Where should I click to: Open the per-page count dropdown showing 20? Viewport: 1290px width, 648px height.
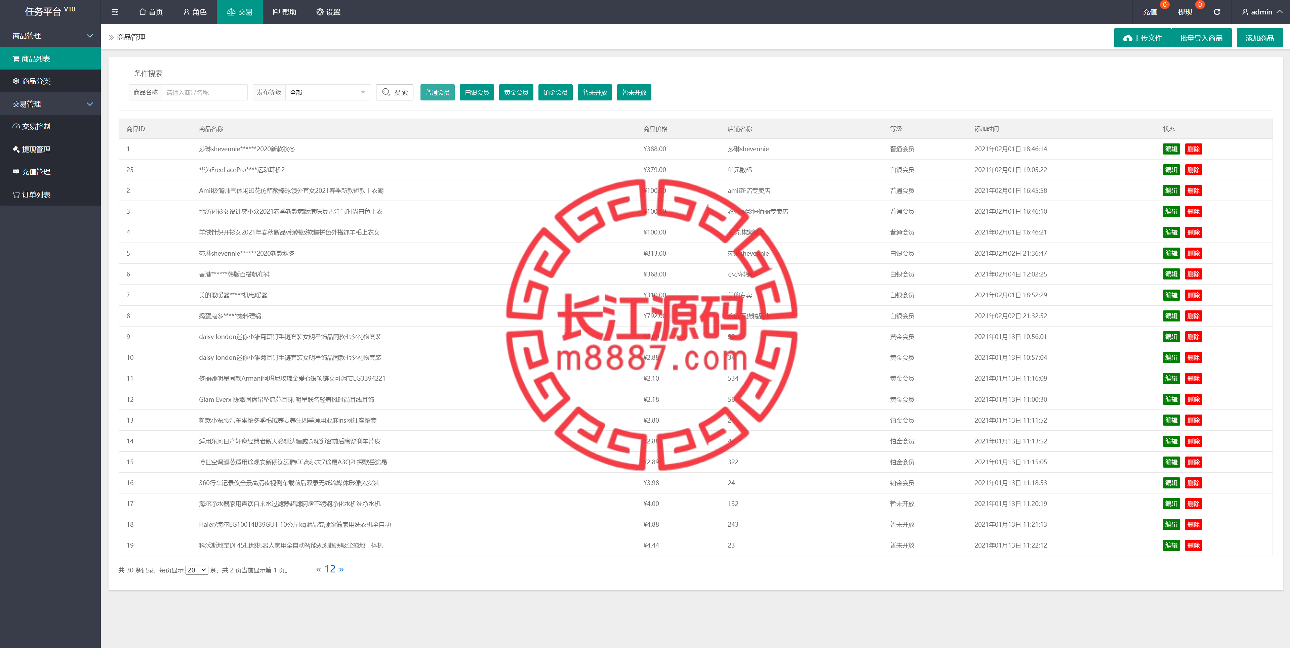[197, 570]
